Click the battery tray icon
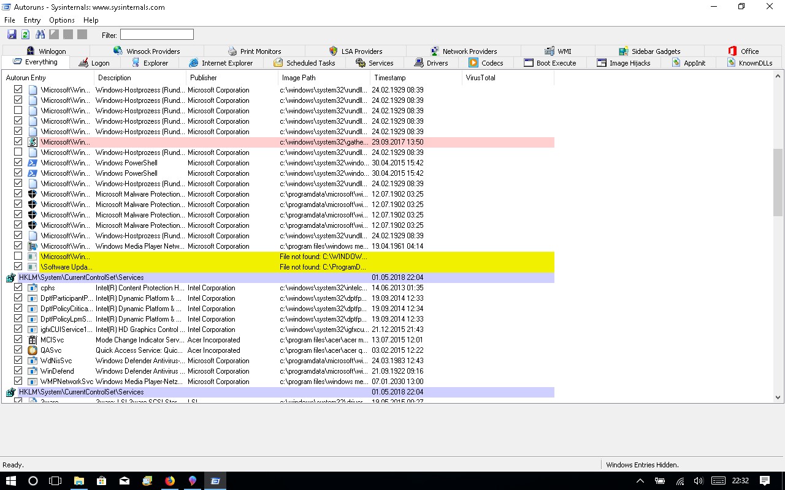785x490 pixels. point(660,481)
